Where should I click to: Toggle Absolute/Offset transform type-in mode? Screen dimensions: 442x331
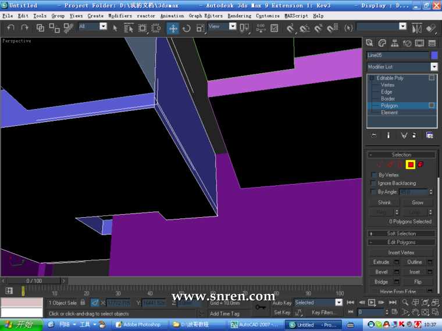pyautogui.click(x=95, y=303)
